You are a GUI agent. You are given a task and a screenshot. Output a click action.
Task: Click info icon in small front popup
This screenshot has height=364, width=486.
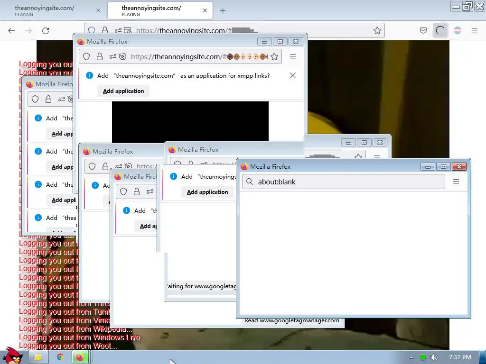tap(126, 210)
